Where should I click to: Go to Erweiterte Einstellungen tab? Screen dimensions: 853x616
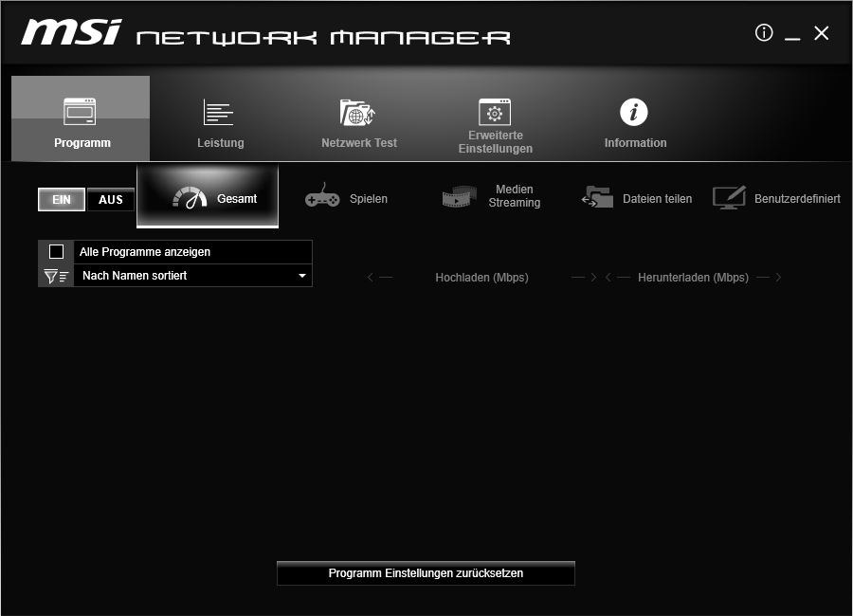coord(495,125)
